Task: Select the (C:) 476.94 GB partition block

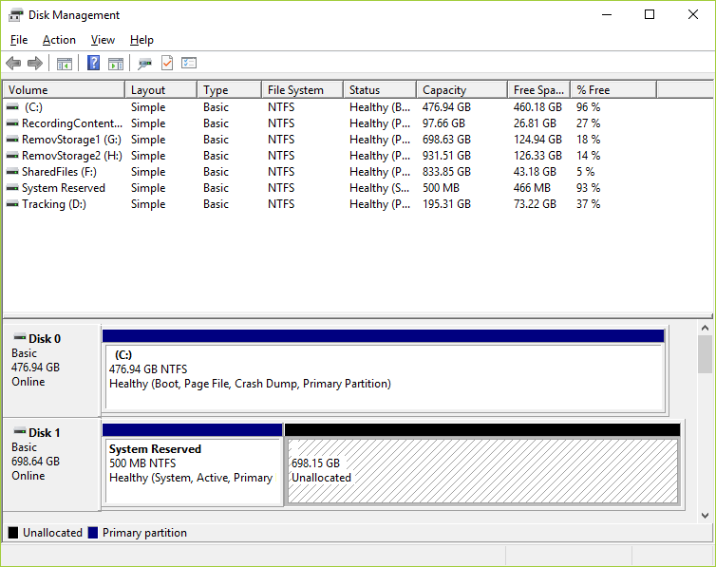Action: 384,370
